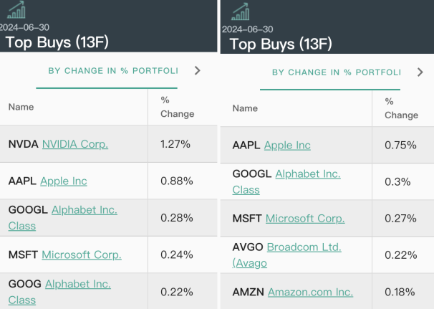
Task: Open Apple Inc link with 0.75% change
Action: [x=287, y=146]
